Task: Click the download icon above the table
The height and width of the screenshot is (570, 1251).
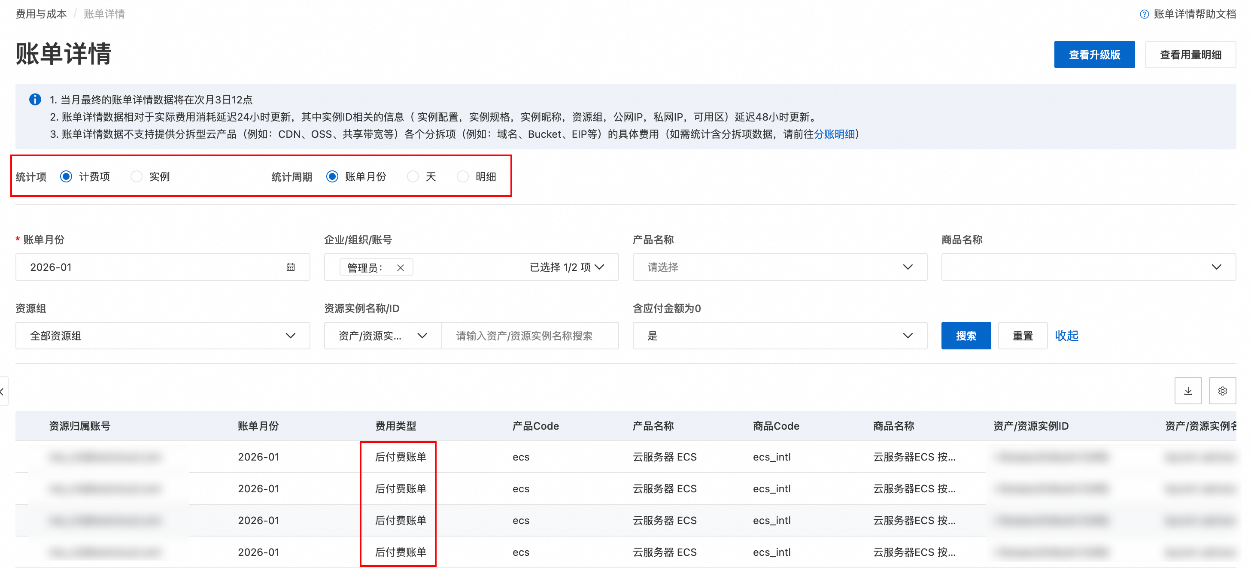Action: [x=1188, y=391]
